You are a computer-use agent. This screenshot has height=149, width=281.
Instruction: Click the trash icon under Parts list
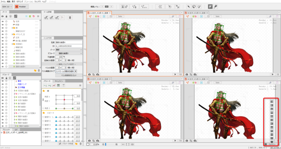[x=39, y=71]
